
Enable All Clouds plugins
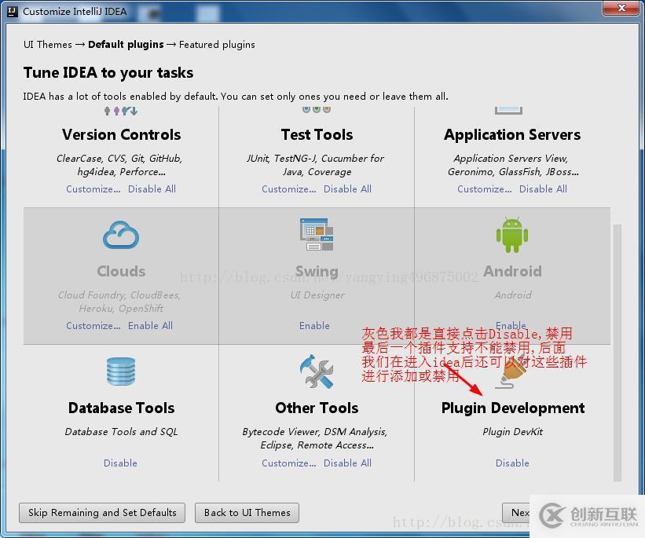[x=150, y=326]
